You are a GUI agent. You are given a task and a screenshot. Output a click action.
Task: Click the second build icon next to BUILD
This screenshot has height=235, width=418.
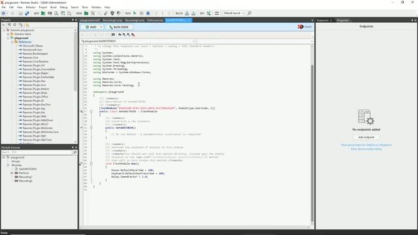193,13
